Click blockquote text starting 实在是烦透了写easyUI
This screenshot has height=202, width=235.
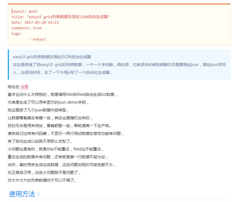[119, 65]
